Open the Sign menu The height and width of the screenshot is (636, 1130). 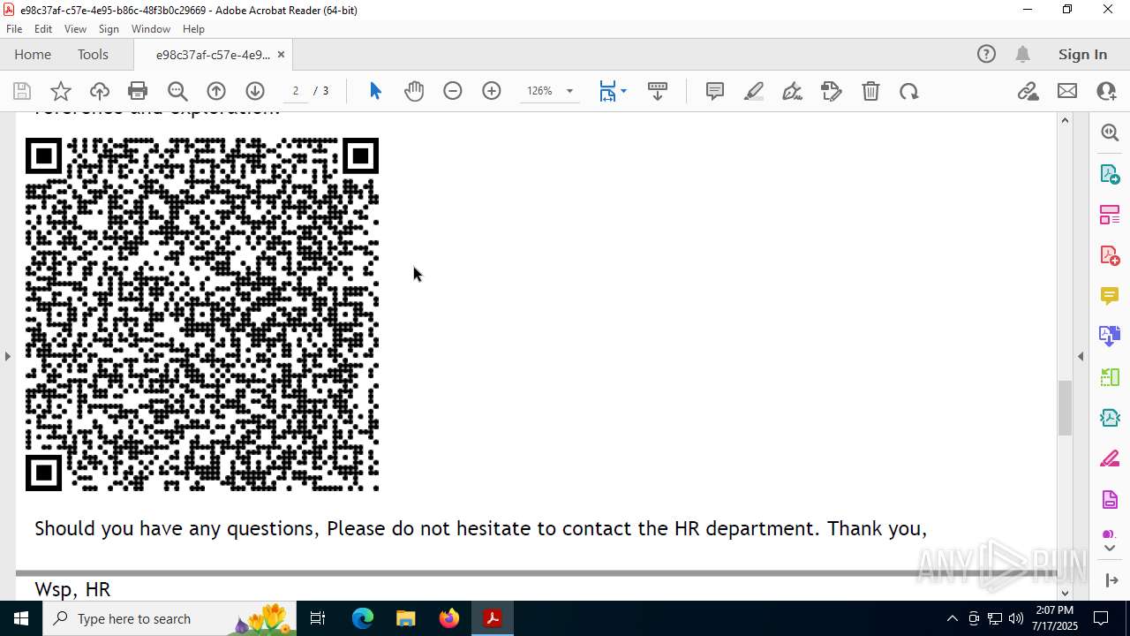(109, 29)
